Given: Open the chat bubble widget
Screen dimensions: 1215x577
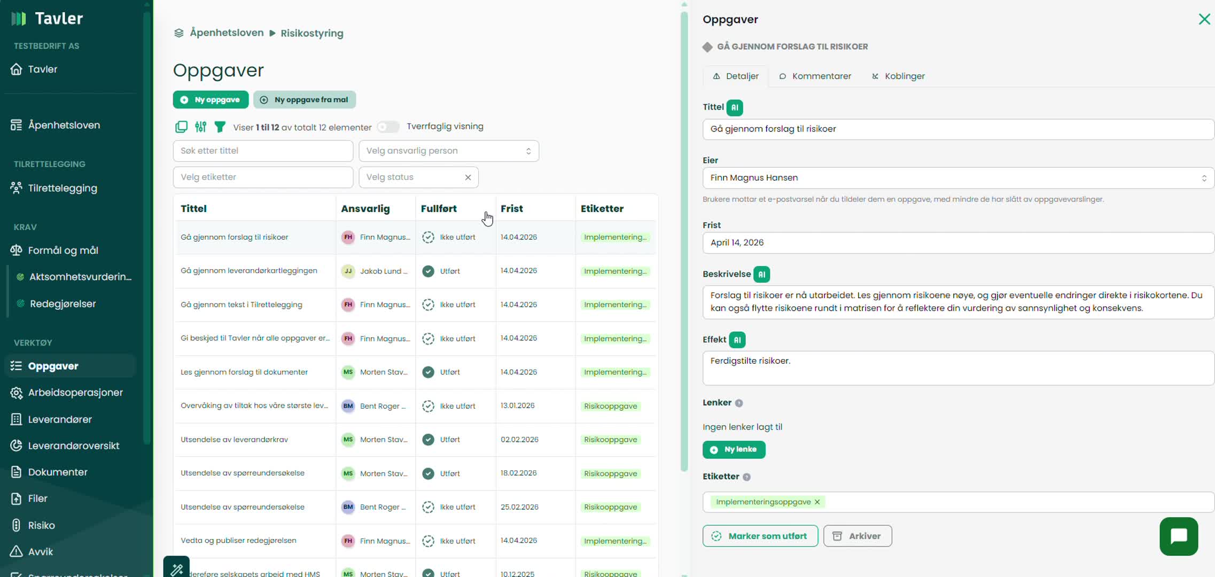Looking at the screenshot, I should (x=1179, y=536).
